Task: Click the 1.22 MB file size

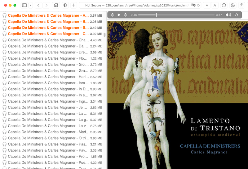Action: (x=96, y=58)
